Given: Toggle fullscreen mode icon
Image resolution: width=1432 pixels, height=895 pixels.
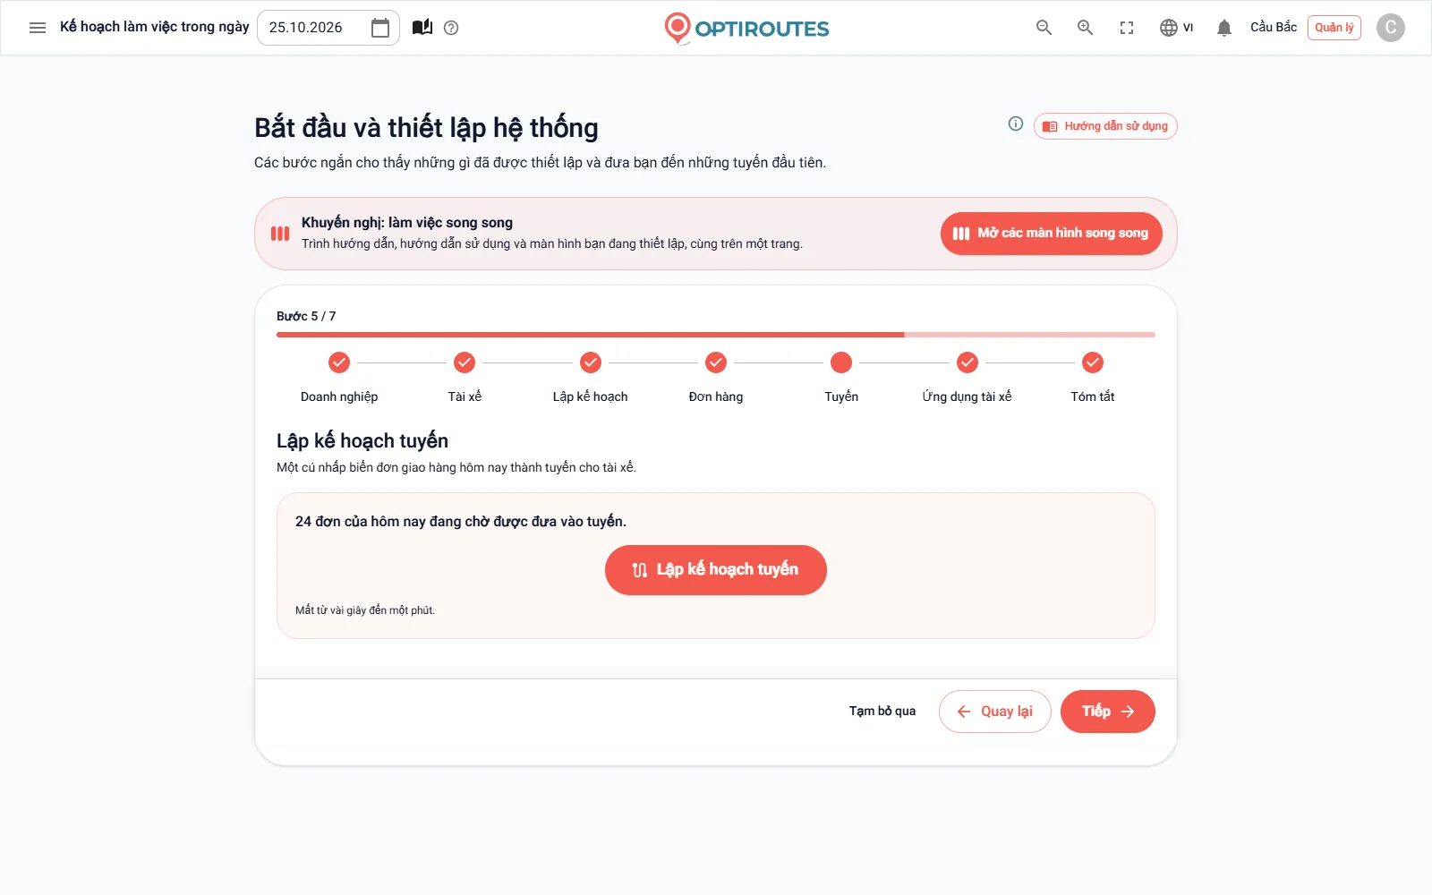Looking at the screenshot, I should point(1127,28).
